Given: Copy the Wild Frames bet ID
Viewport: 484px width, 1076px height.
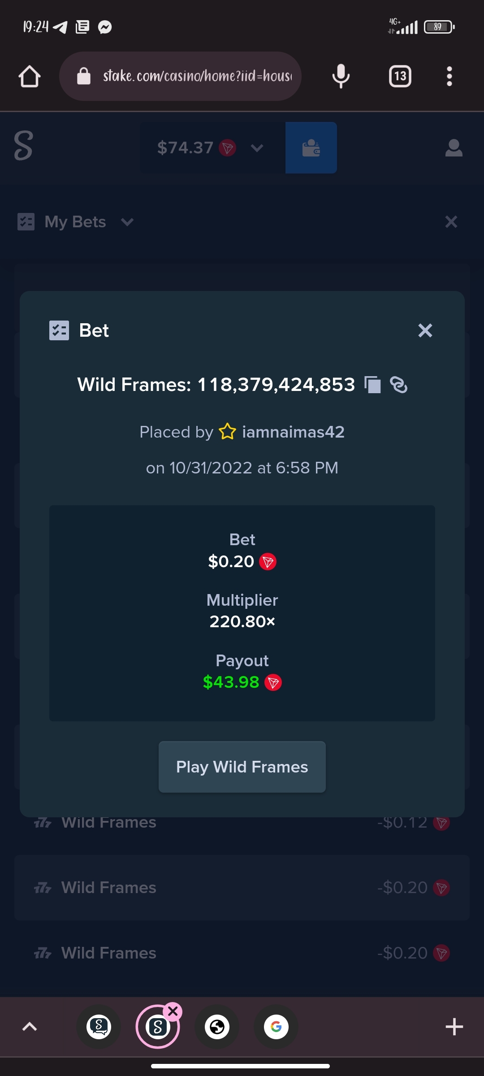Looking at the screenshot, I should (x=372, y=385).
